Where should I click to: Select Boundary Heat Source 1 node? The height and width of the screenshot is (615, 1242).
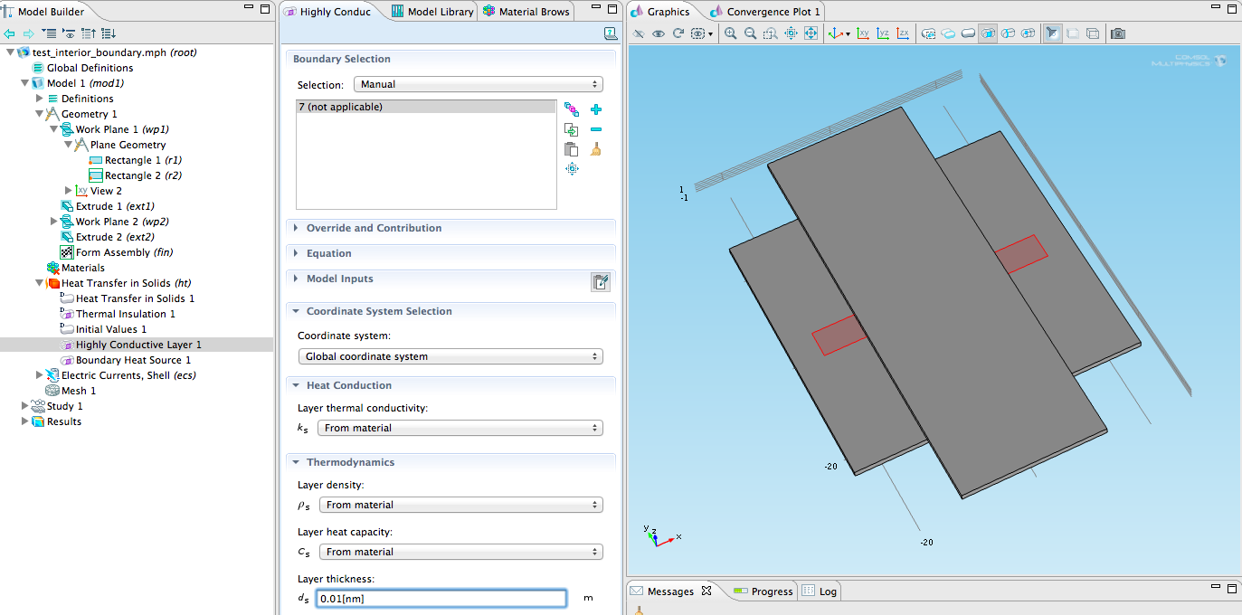click(x=133, y=360)
